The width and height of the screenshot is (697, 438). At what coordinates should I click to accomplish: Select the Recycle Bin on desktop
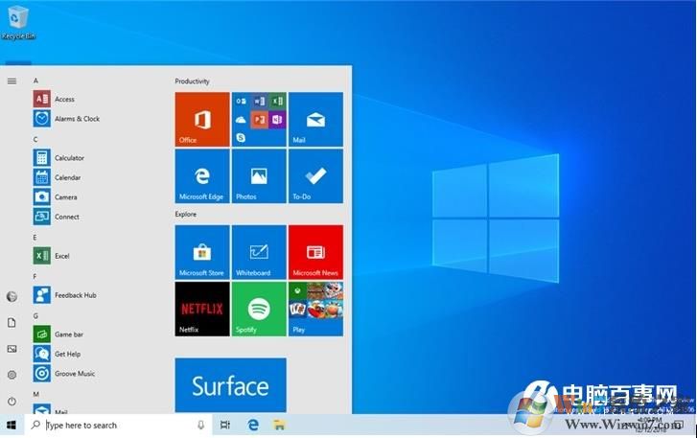click(18, 23)
